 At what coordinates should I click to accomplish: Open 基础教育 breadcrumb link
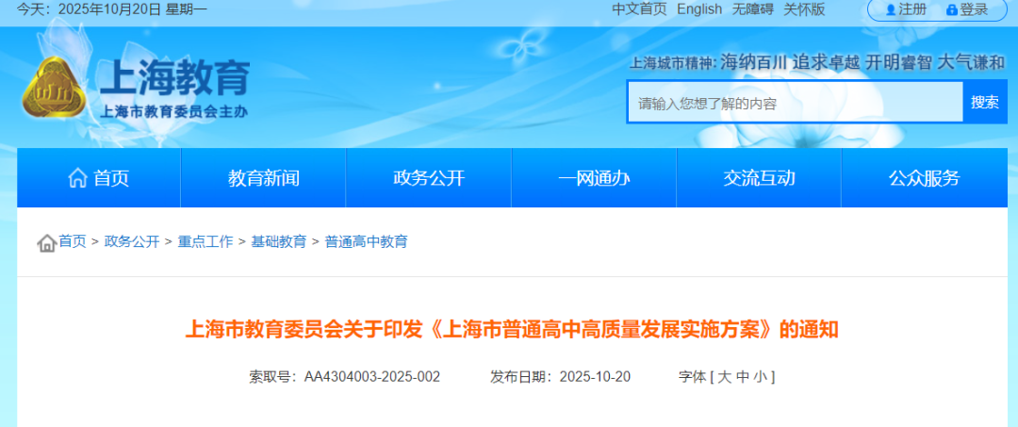pos(278,242)
